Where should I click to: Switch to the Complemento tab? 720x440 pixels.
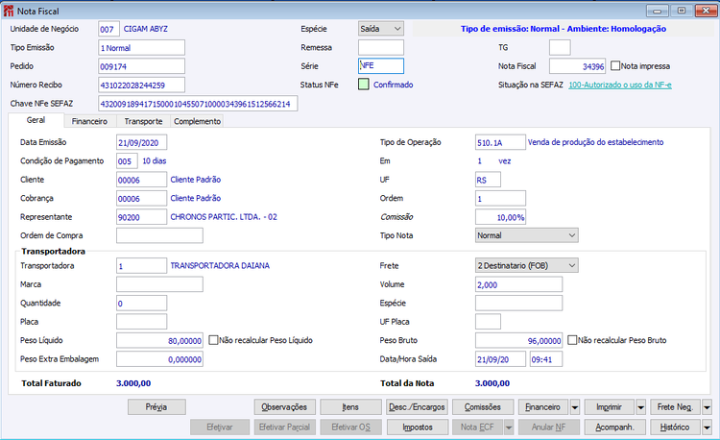click(198, 121)
